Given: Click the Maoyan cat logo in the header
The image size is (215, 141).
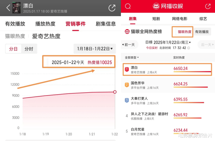Looking at the screenshot, I should coord(156,6).
